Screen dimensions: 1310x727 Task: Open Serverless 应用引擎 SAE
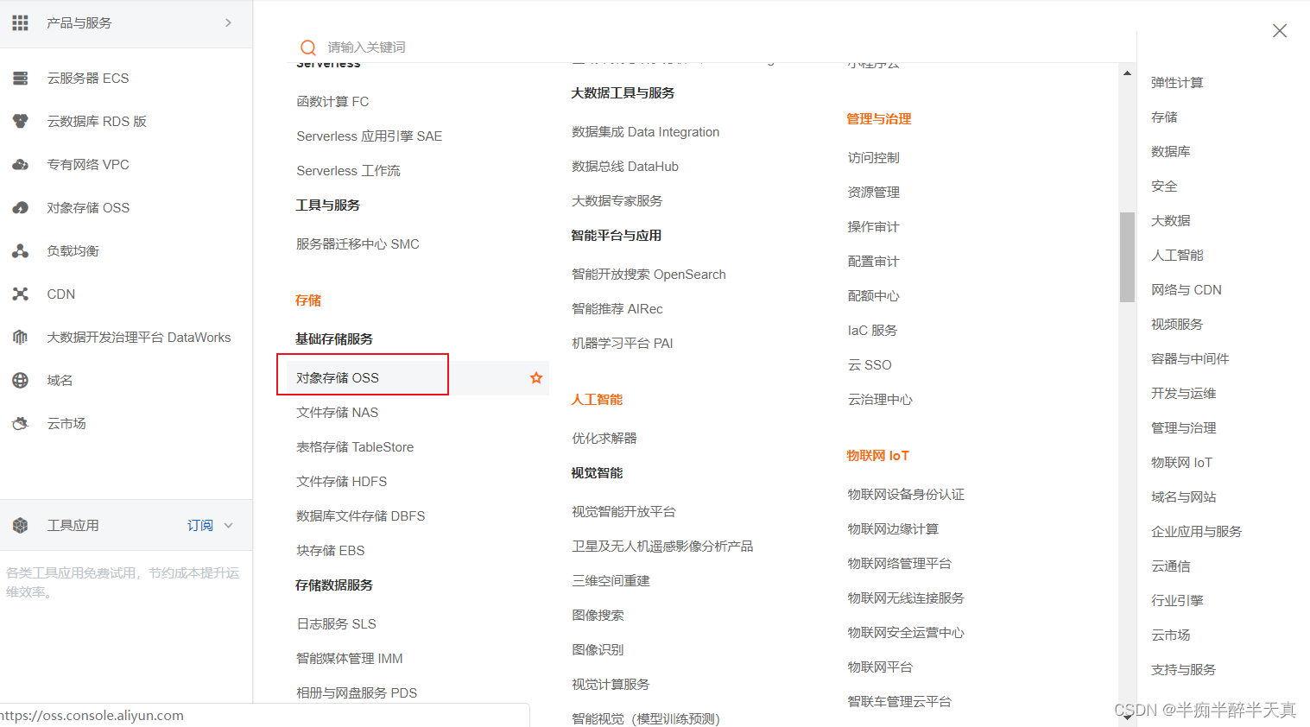tap(370, 136)
